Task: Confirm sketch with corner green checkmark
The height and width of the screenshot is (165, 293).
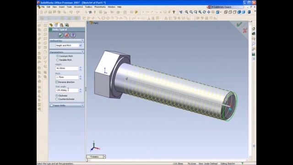Action: coord(239,24)
